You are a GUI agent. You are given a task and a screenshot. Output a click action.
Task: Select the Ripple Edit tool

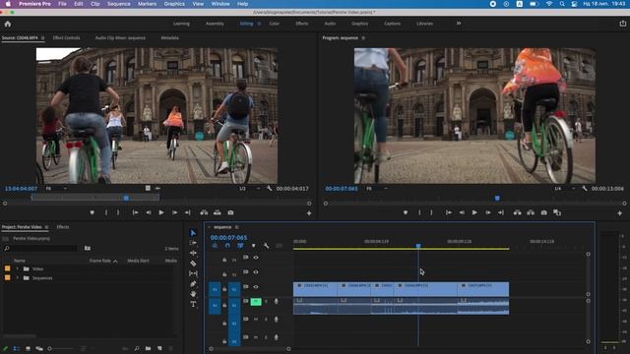click(193, 253)
